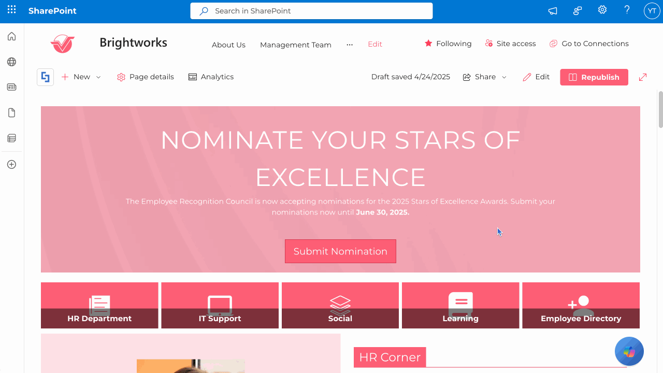Click the blue bracket add-in icon
Image resolution: width=663 pixels, height=373 pixels.
click(46, 77)
